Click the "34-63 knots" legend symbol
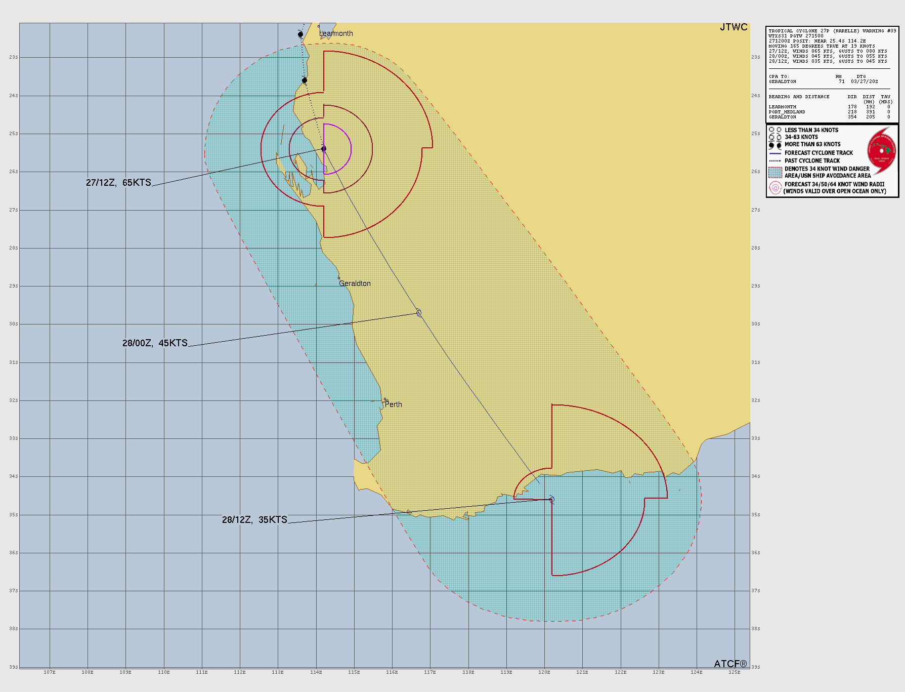Viewport: 905px width, 692px height. tap(775, 137)
